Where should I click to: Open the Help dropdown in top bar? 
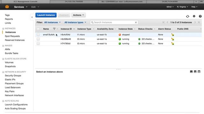[194, 7]
